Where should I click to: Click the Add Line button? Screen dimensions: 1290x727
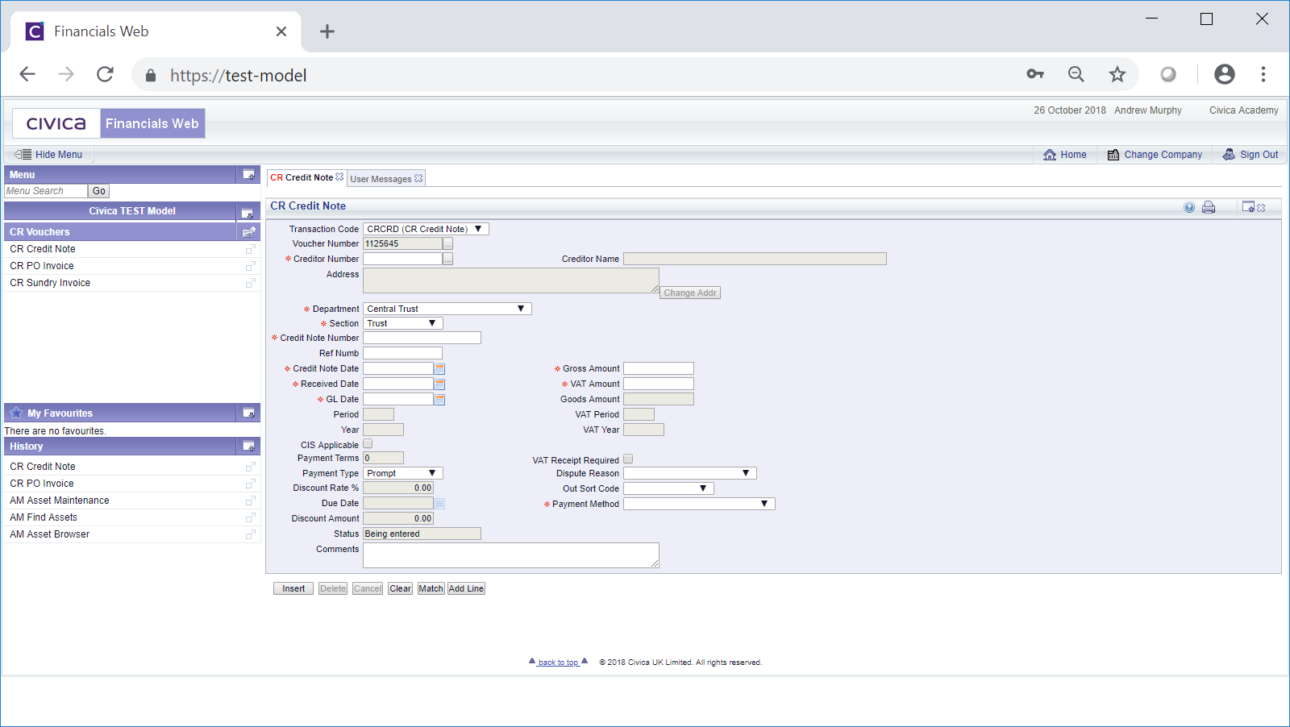[466, 588]
